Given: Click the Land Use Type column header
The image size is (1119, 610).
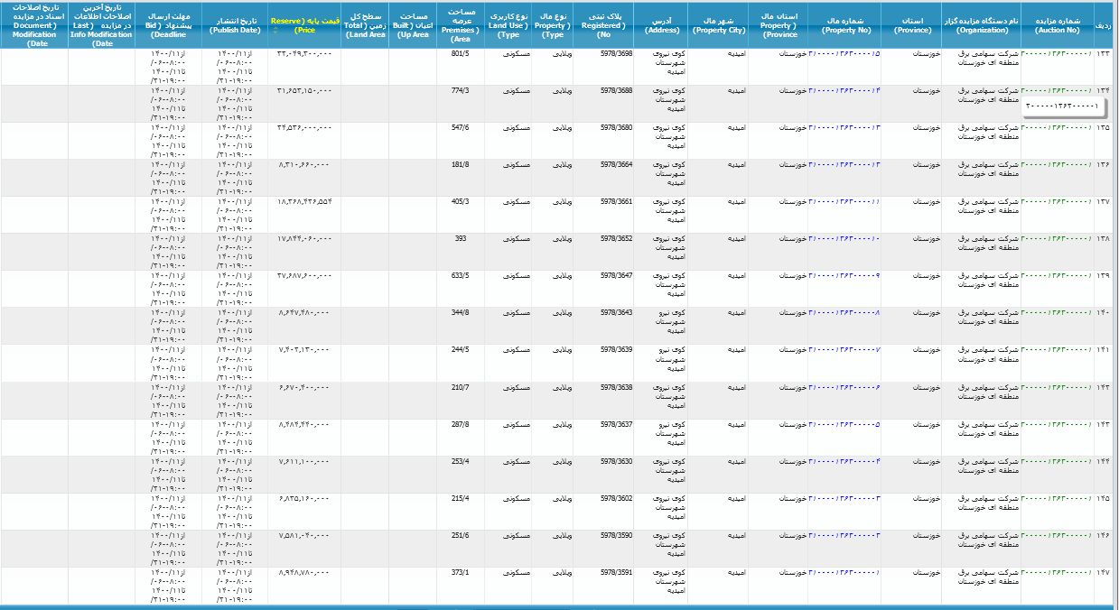Looking at the screenshot, I should (x=508, y=24).
